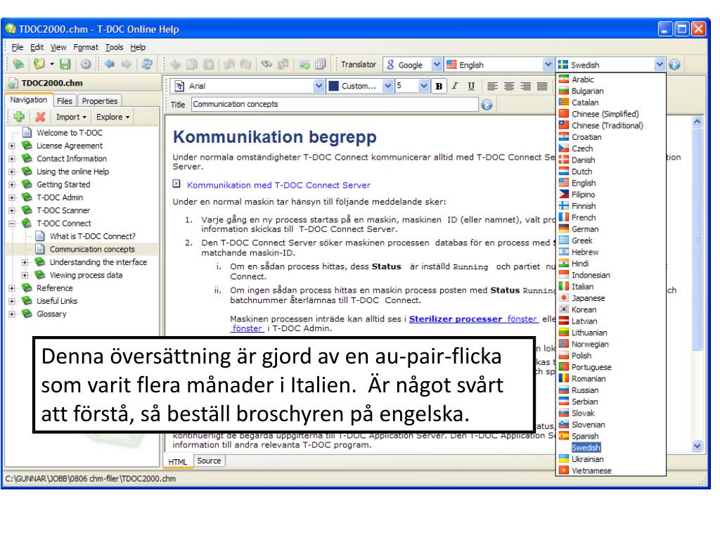This screenshot has width=720, height=540.
Task: Click the redo icon
Action: click(245, 64)
